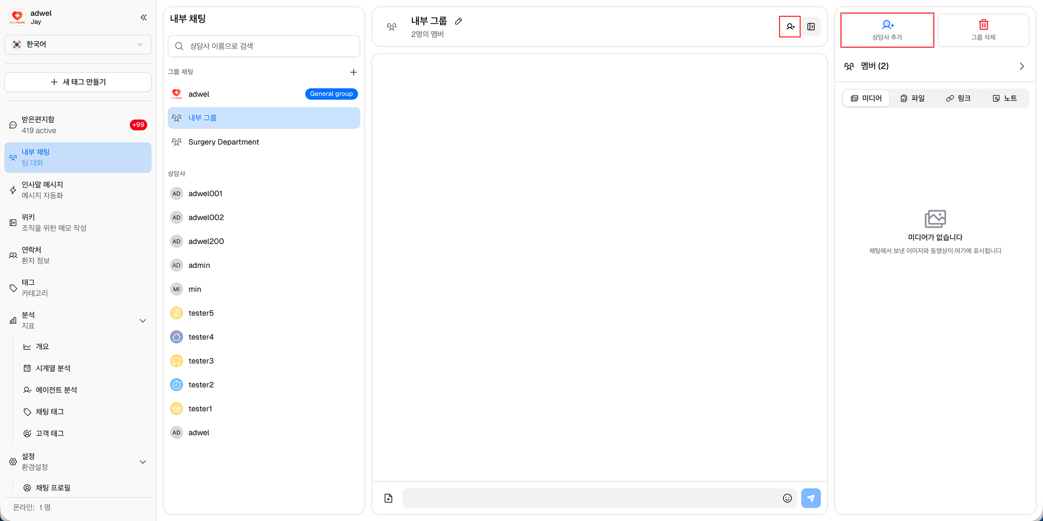Switch to the 링크 tab
Viewport: 1043px width, 521px height.
coord(958,98)
